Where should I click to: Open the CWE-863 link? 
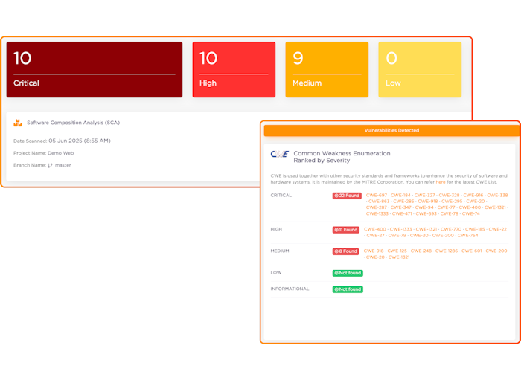coord(379,201)
